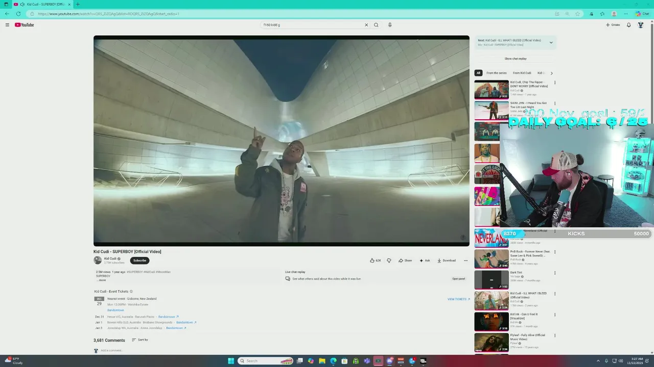Select the 'All' filter chip
The width and height of the screenshot is (654, 367).
(x=478, y=73)
